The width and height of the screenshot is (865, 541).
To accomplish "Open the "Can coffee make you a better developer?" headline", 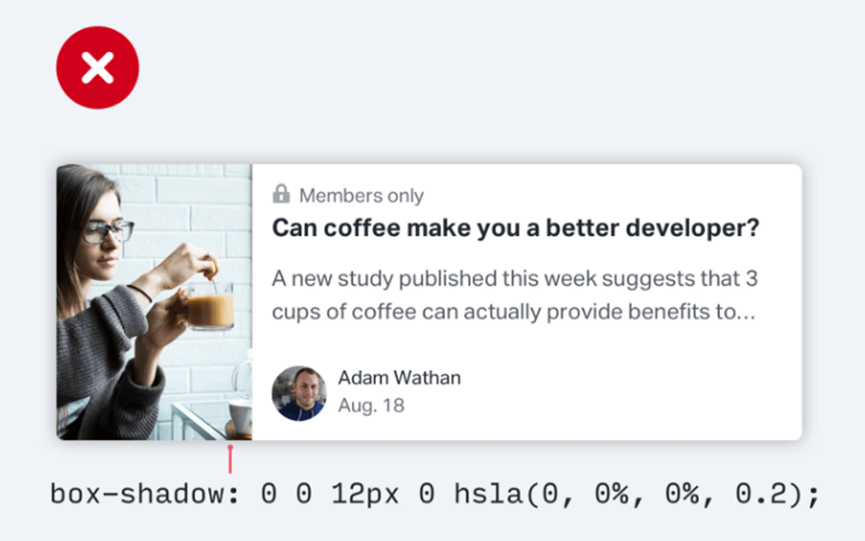I will coord(516,228).
